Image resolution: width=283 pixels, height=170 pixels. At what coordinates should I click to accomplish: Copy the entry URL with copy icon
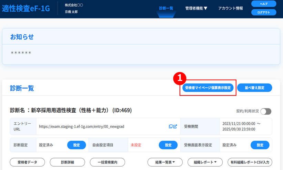pyautogui.click(x=171, y=126)
